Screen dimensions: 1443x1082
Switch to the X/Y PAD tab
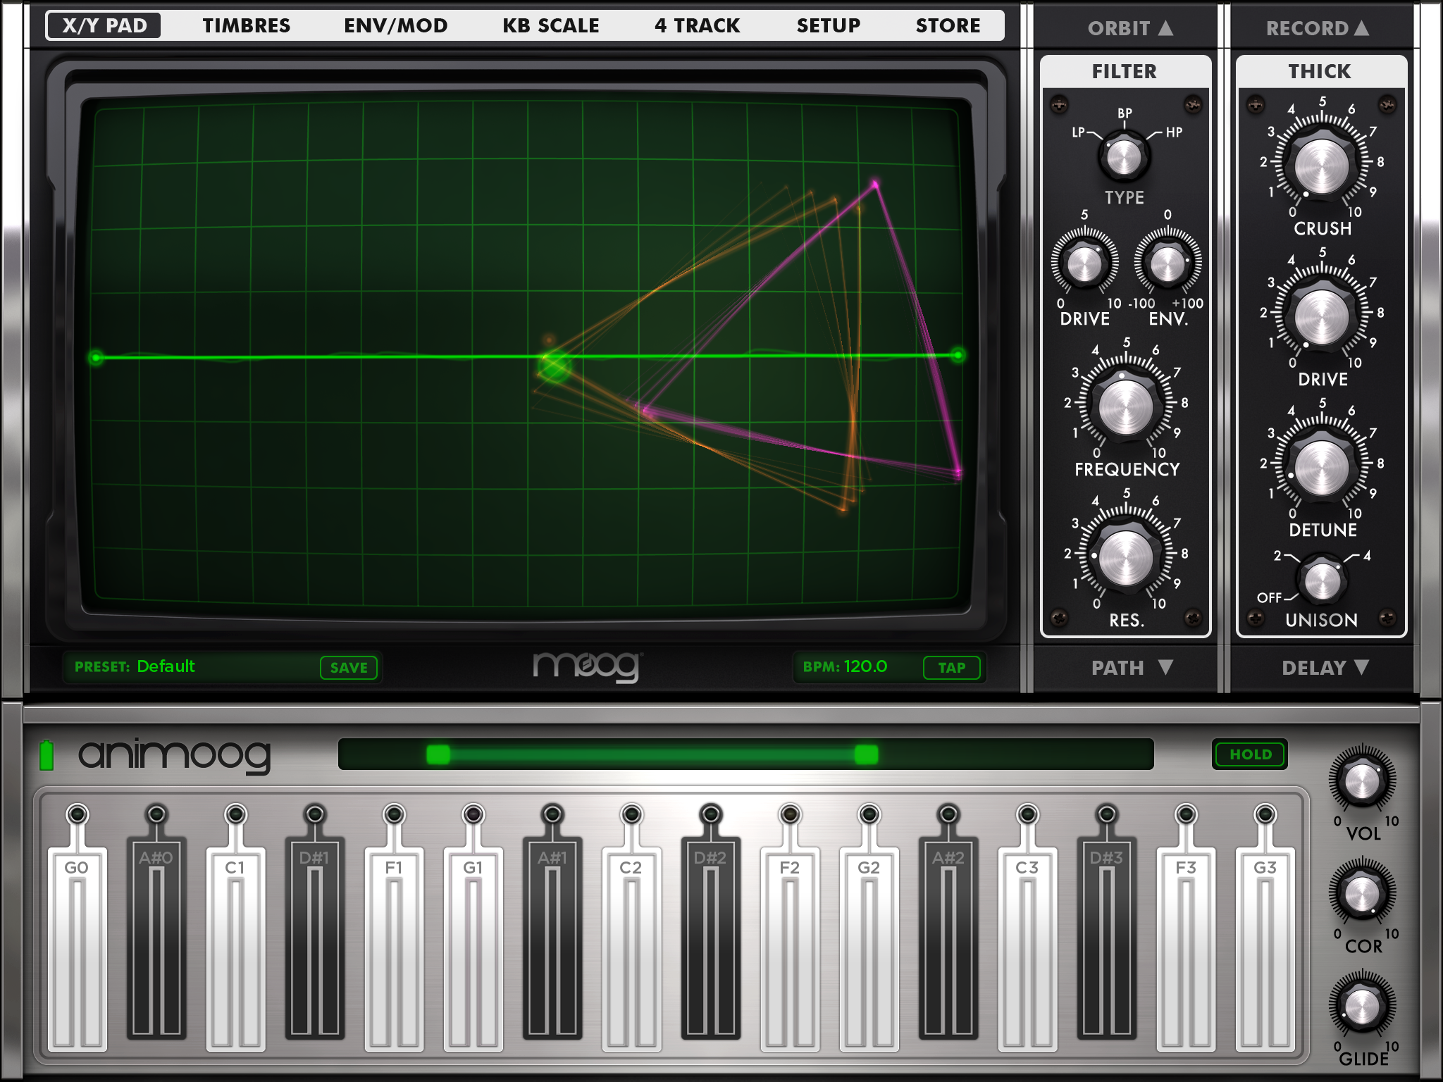point(104,26)
